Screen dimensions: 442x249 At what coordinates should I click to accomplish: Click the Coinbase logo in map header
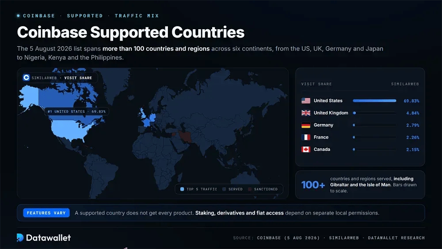tap(26, 77)
